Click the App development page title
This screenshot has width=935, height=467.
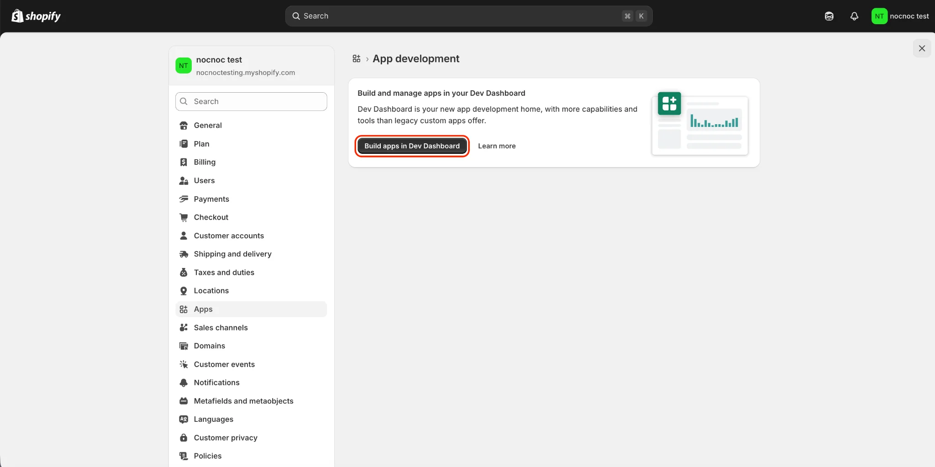(416, 58)
